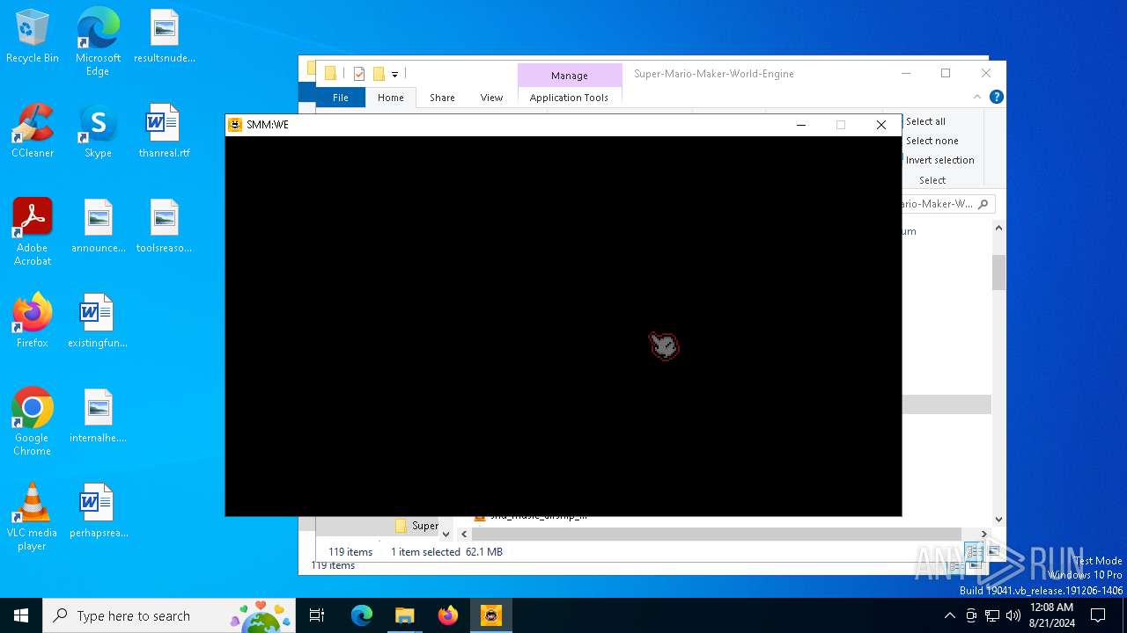Click the navigation pane scroll down arrow
The height and width of the screenshot is (633, 1127).
click(446, 534)
